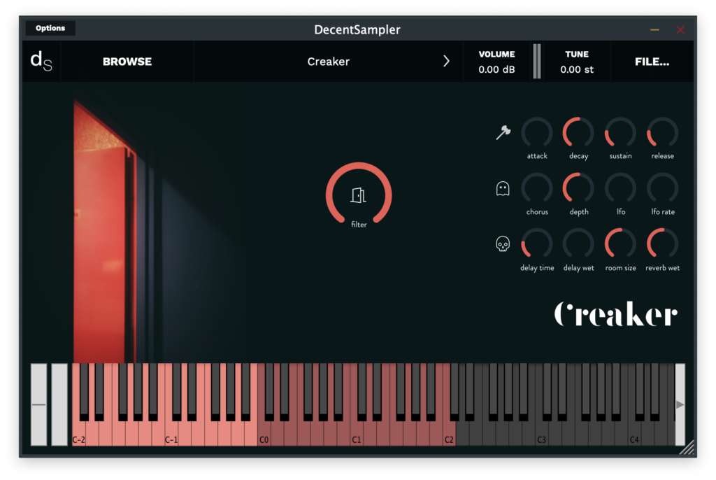Viewport: 716px width, 480px height.
Task: Open the FILE... menu
Action: pyautogui.click(x=652, y=62)
